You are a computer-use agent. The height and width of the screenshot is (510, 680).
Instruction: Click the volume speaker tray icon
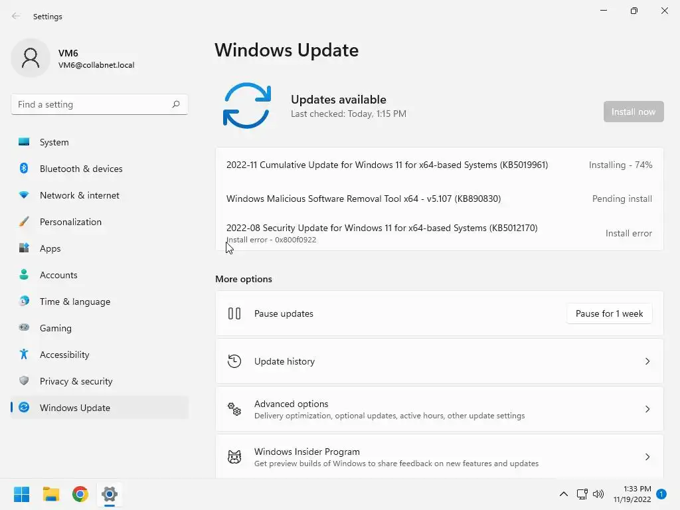(598, 494)
